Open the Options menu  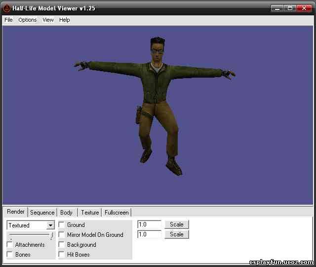[28, 20]
